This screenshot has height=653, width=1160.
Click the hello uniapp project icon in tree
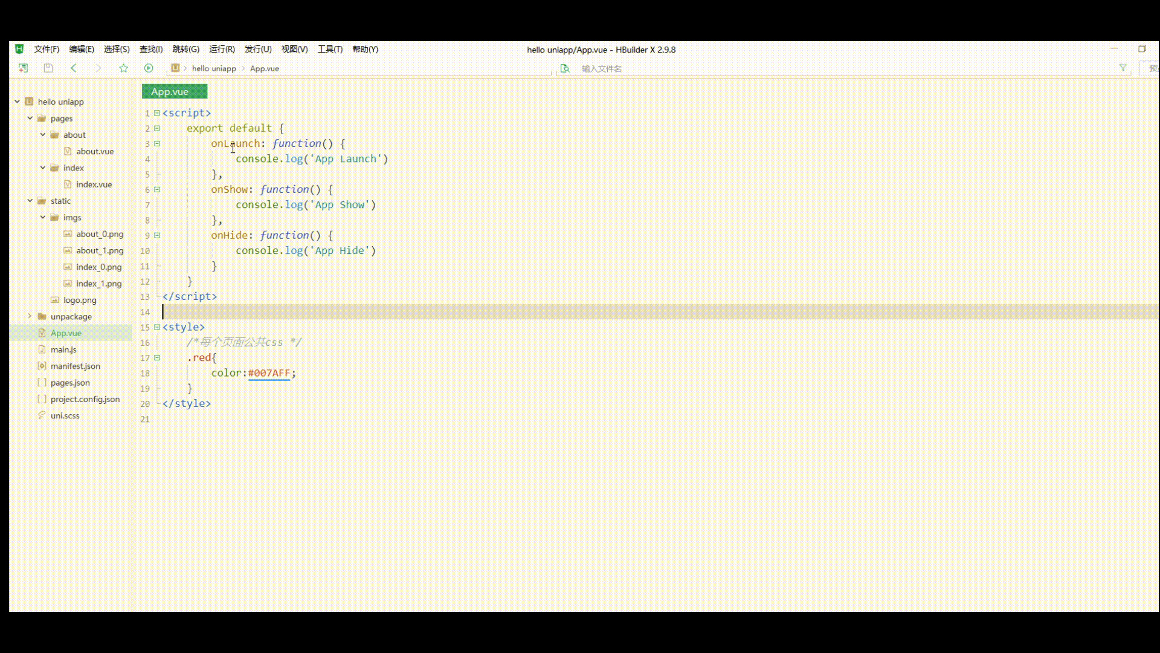coord(29,102)
